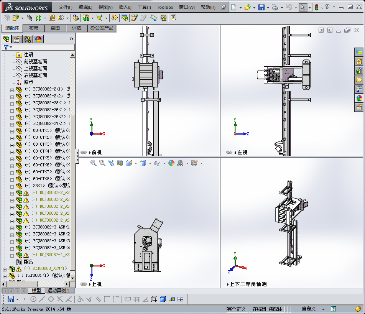The image size is (365, 314).
Task: Click the PropertyManager tab icon
Action: tap(17, 39)
